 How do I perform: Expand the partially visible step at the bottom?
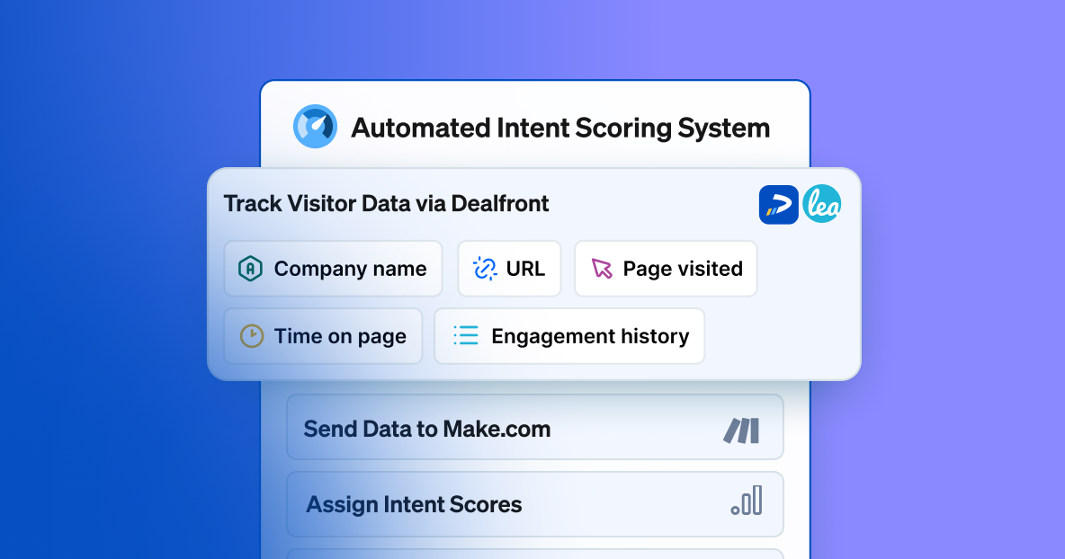tap(534, 553)
